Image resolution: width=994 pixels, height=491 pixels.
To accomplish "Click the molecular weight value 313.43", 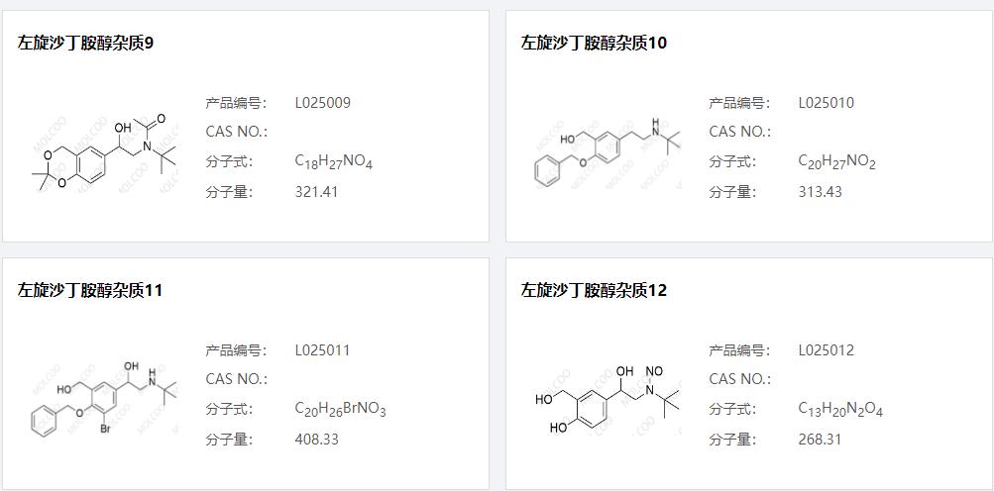I will [821, 192].
